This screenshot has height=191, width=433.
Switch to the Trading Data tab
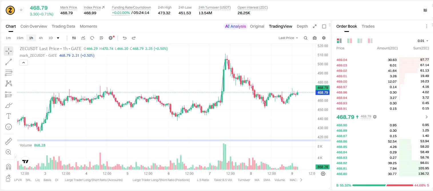click(x=63, y=26)
